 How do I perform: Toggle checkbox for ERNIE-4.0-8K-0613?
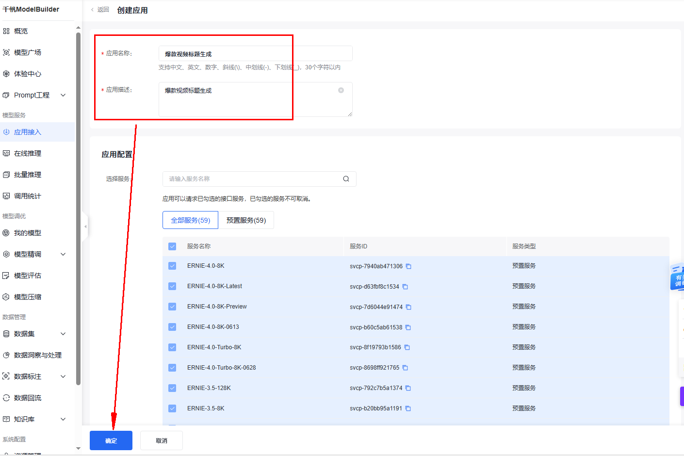[172, 327]
